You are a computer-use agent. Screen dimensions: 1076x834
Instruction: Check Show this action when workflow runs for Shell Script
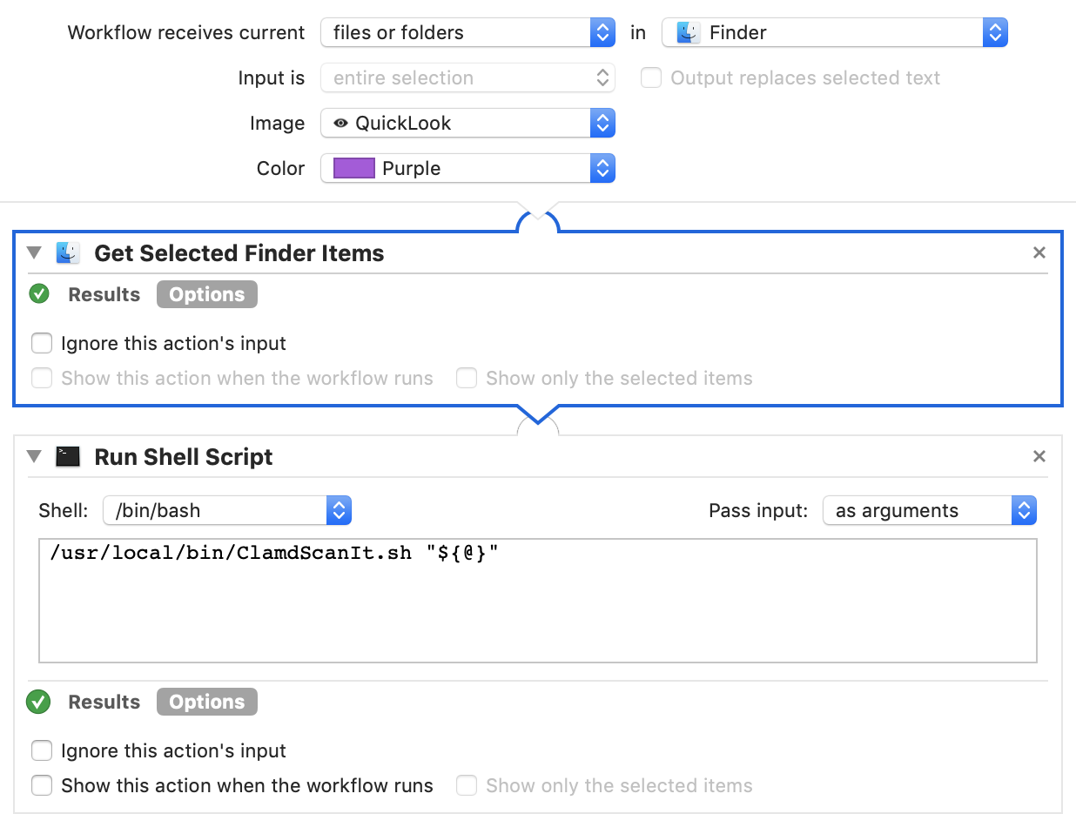pos(42,785)
